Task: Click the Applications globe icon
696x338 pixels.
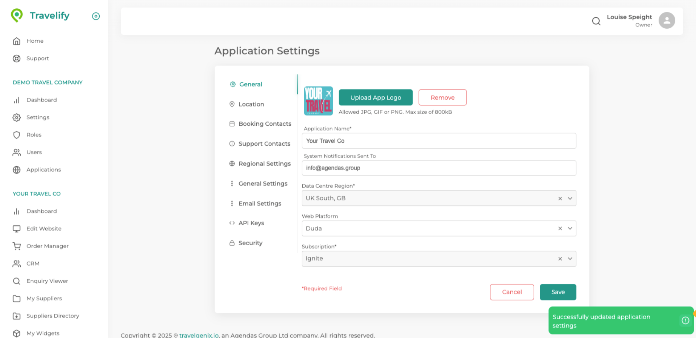Action: (x=17, y=170)
